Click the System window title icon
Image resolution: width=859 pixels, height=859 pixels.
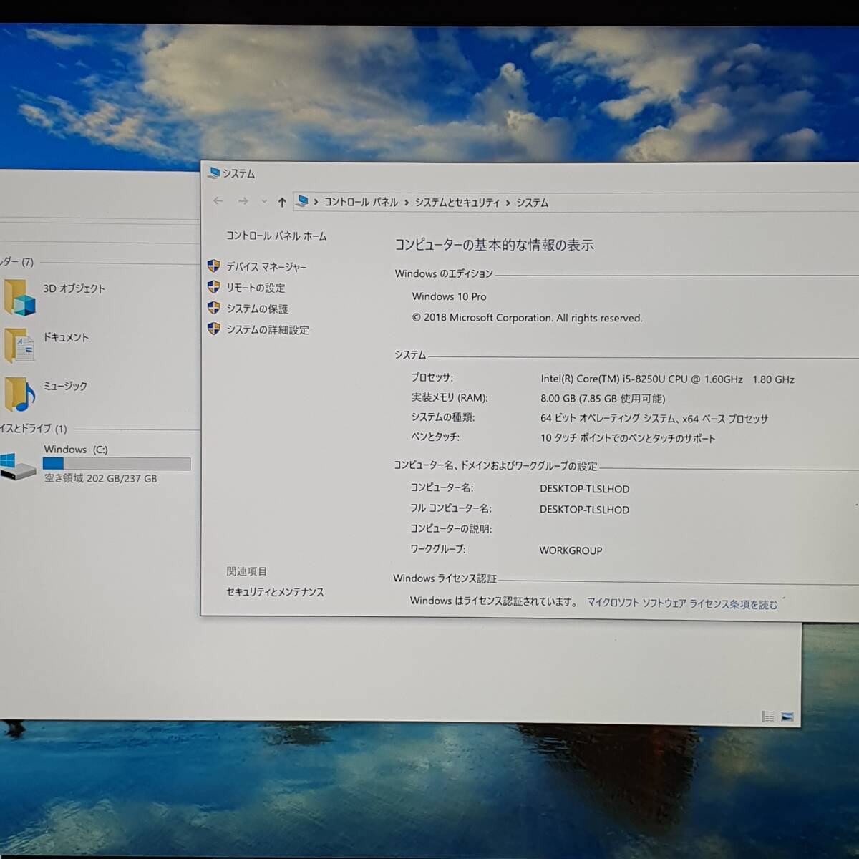click(x=213, y=173)
